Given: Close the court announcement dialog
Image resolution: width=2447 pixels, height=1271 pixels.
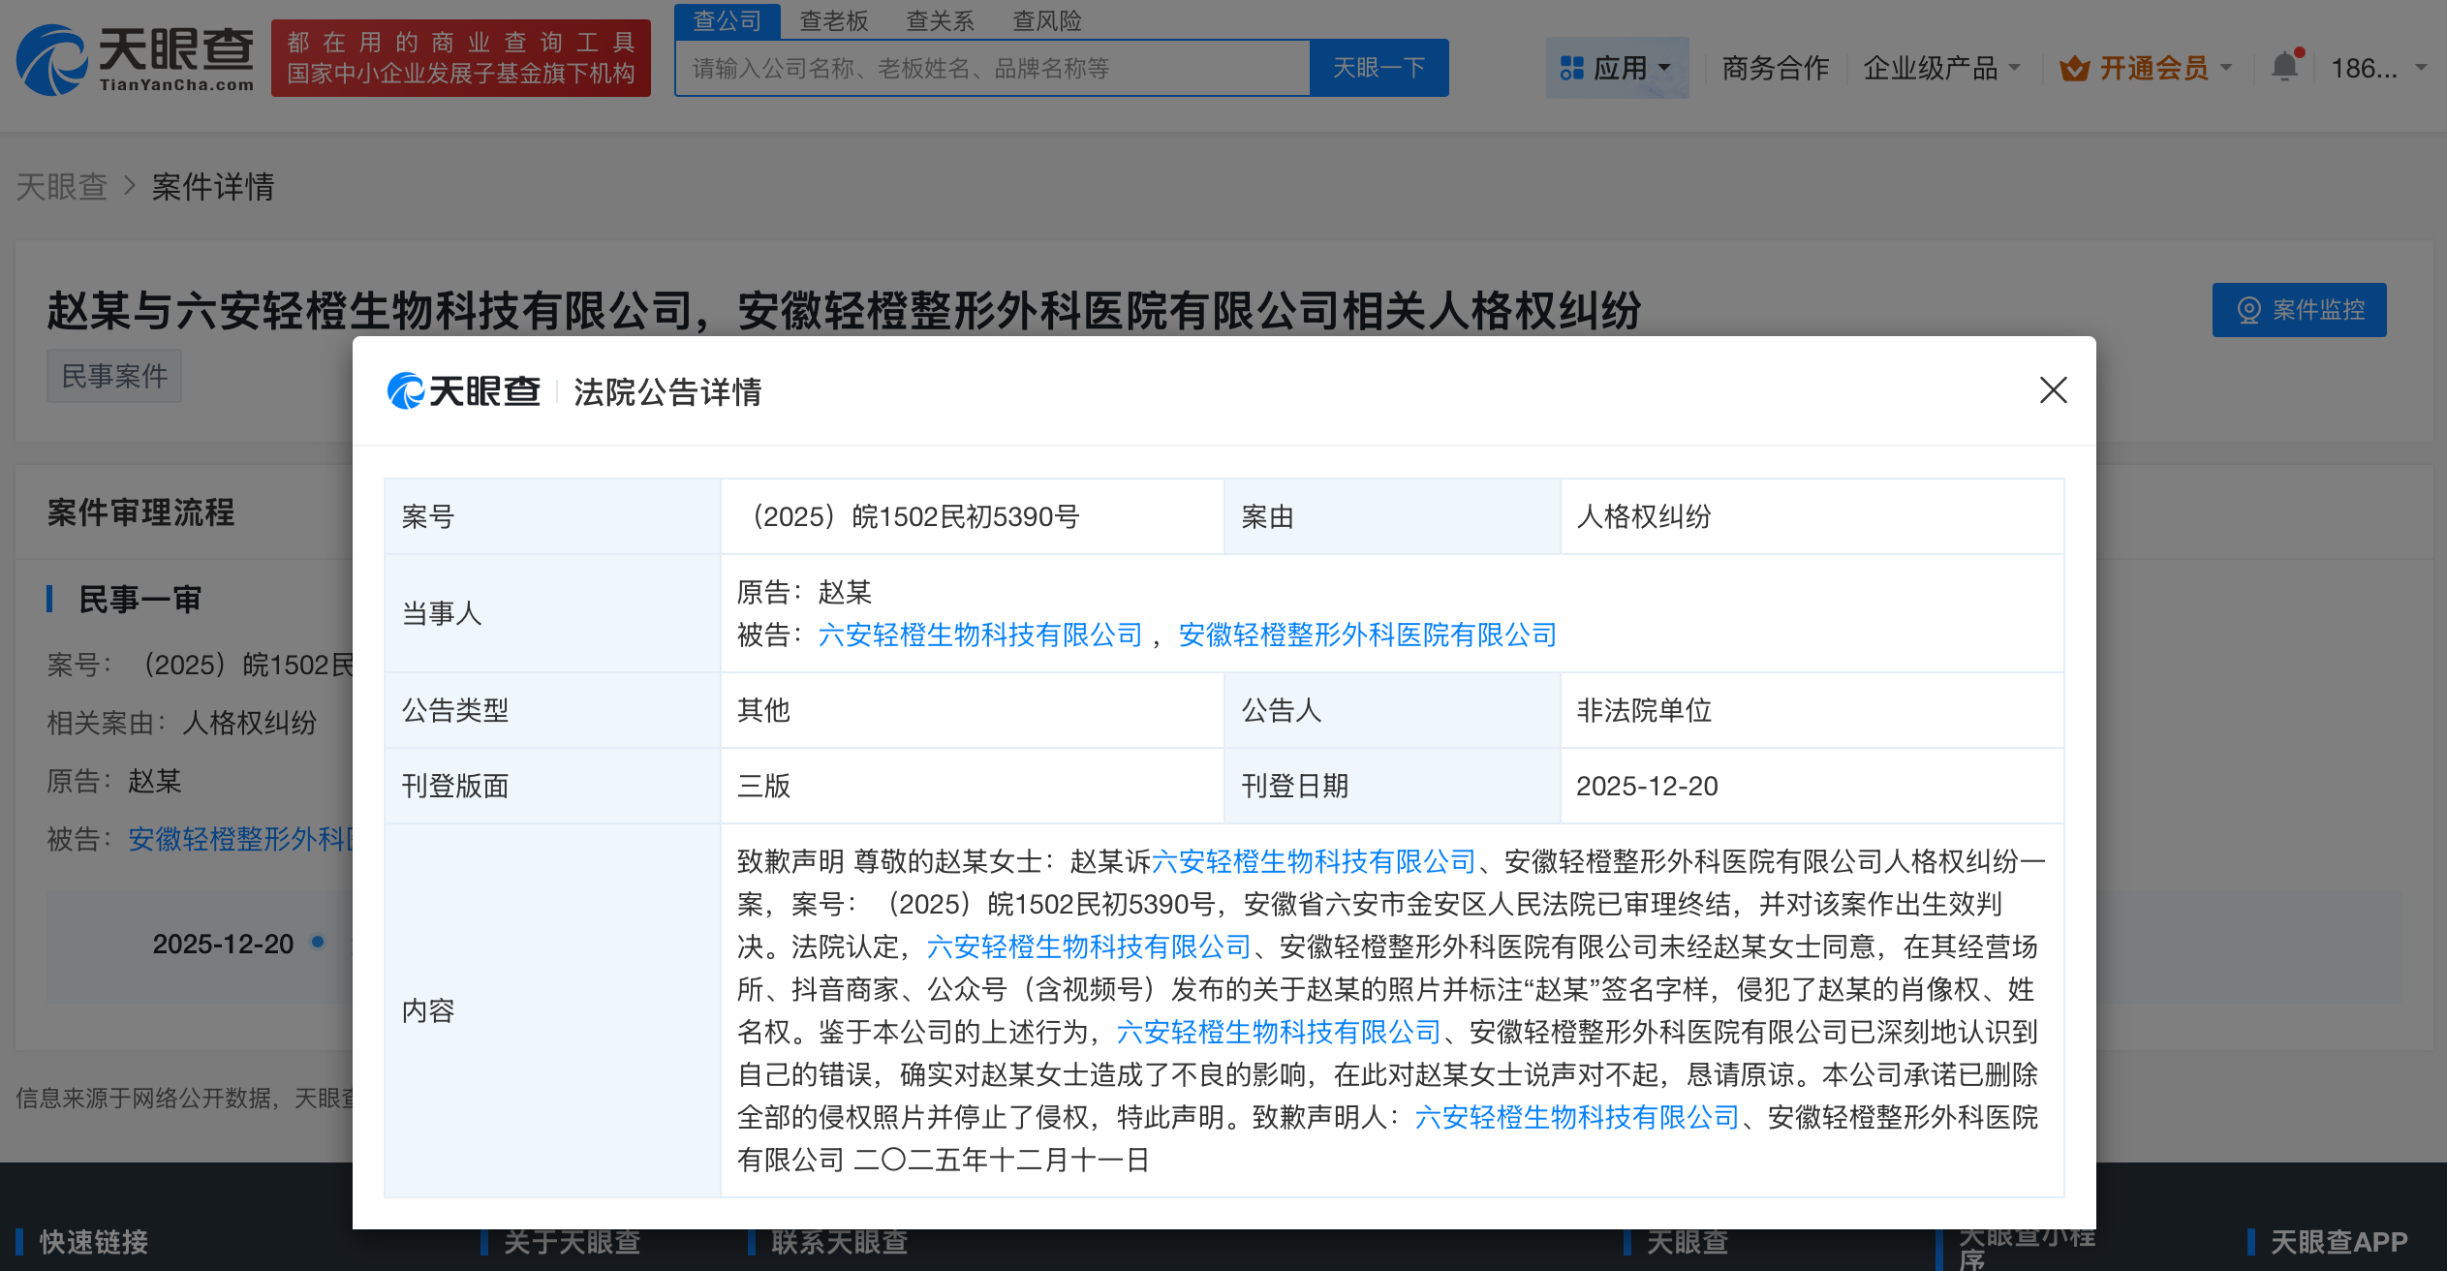Looking at the screenshot, I should 2053,390.
